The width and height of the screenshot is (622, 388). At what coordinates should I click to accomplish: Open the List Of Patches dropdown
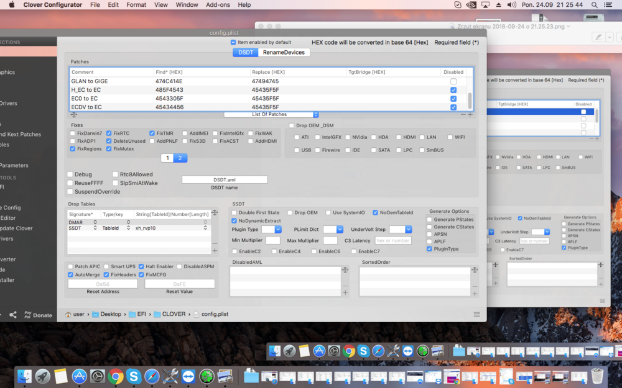(x=271, y=115)
